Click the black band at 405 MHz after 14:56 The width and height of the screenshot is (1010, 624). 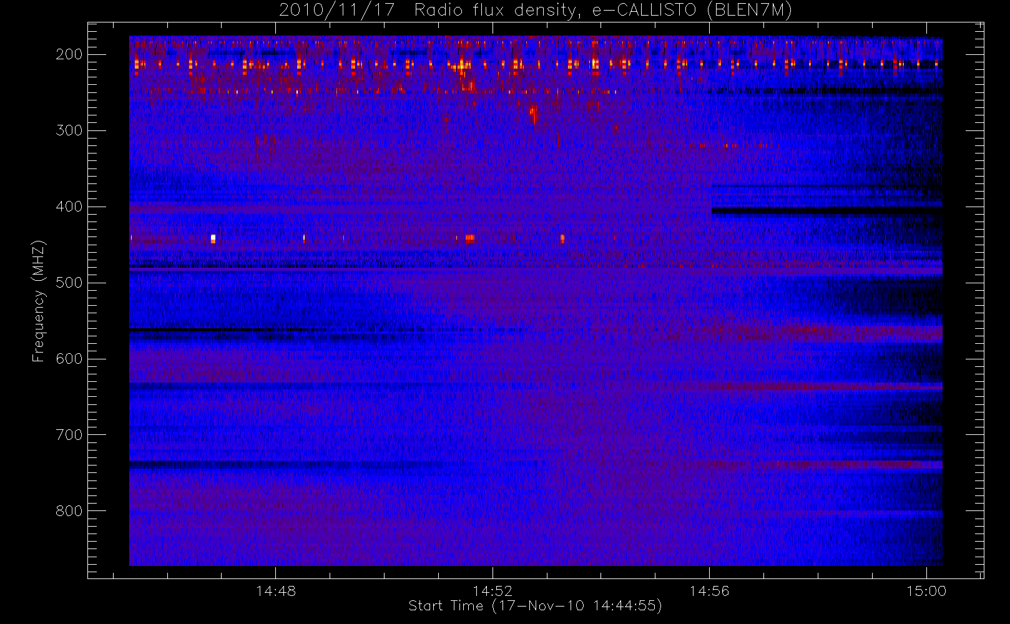tap(826, 211)
